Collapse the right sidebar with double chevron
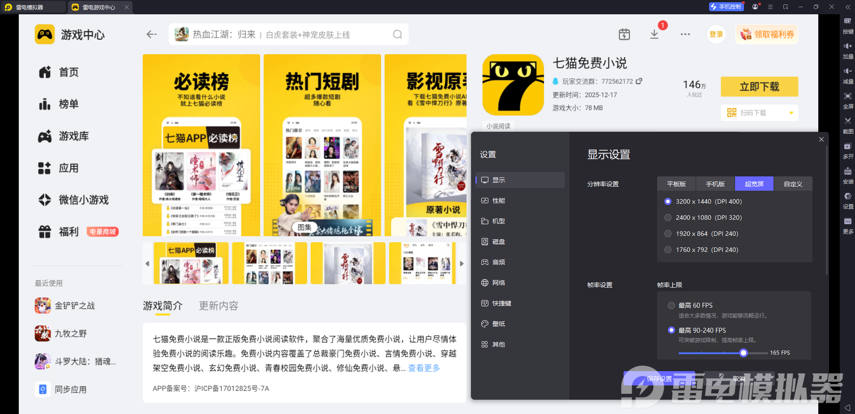Screen dimensions: 855x414 [x=848, y=7]
